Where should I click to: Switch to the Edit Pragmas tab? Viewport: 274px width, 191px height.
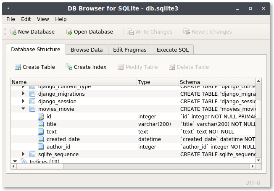click(130, 50)
